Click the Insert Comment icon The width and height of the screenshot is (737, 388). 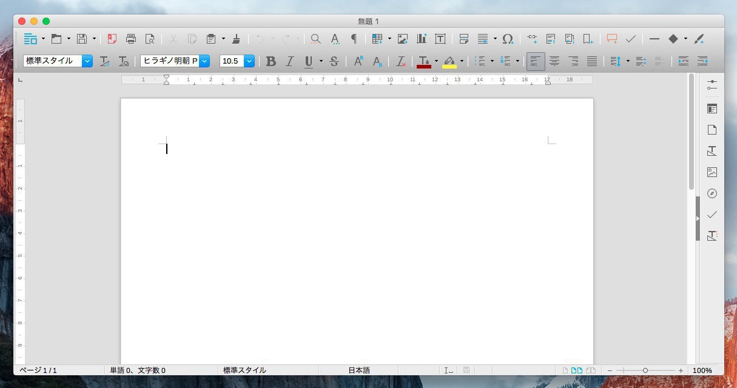[611, 39]
